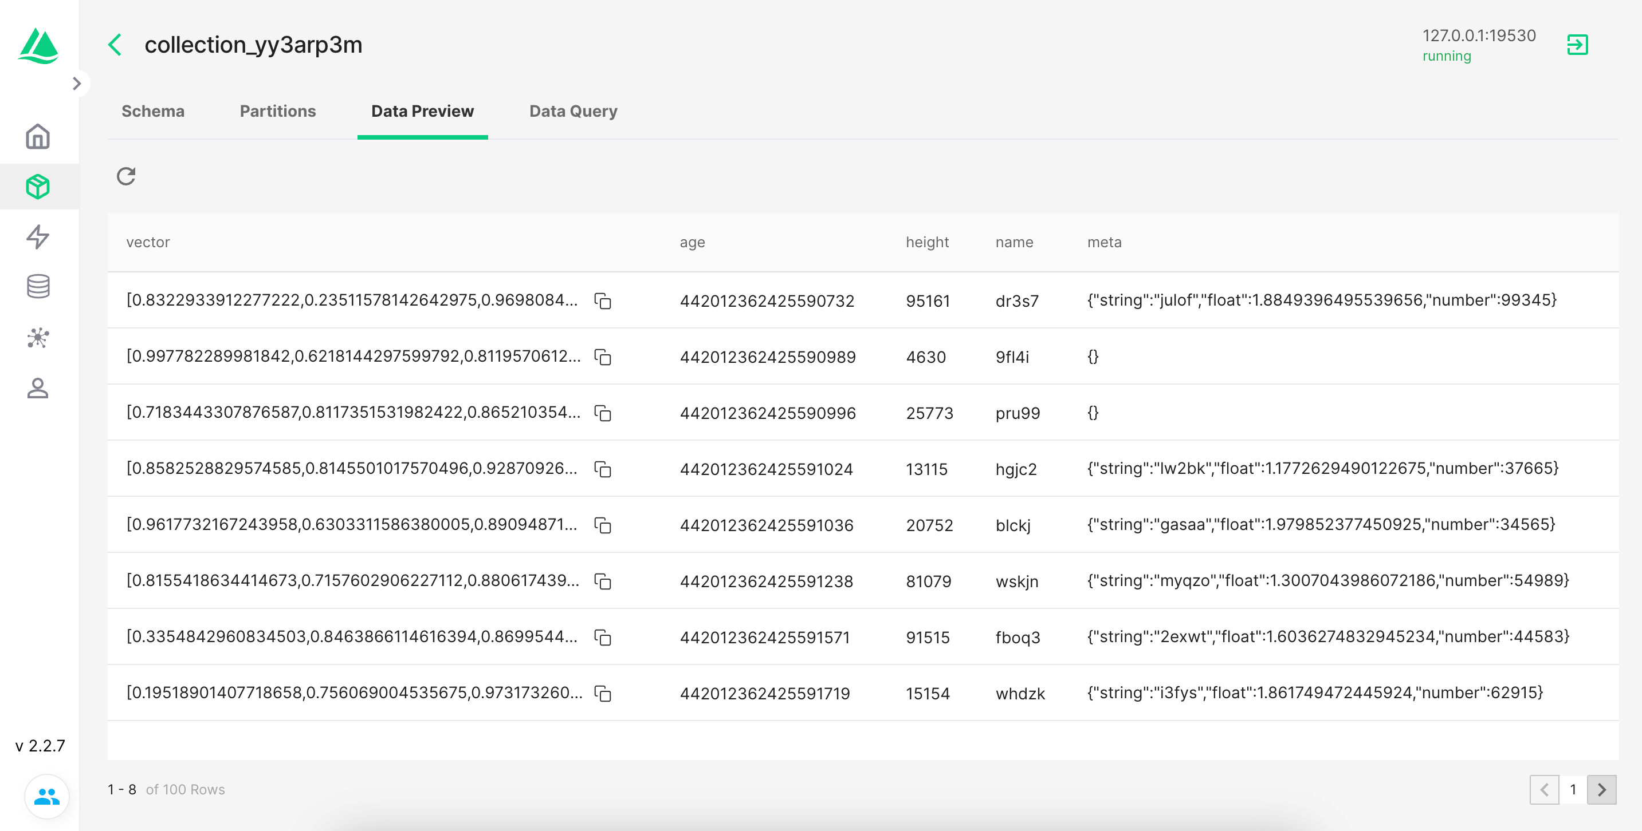Go to the next page
1642x831 pixels.
1601,790
